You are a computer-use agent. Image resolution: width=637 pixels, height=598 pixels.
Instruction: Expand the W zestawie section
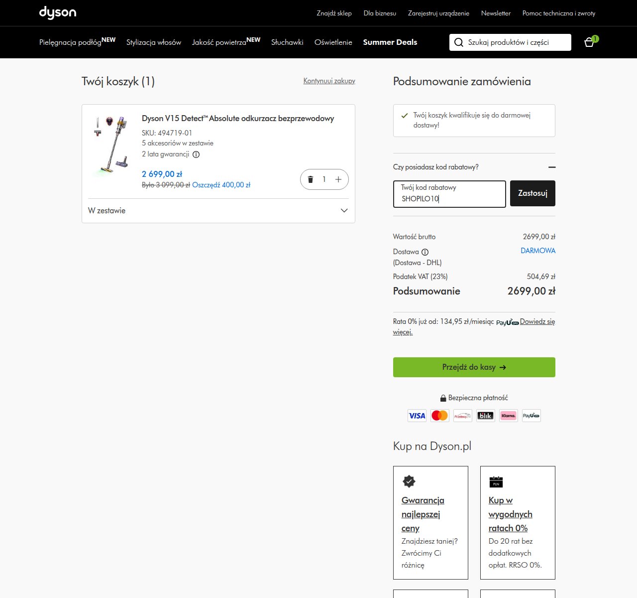tap(218, 211)
